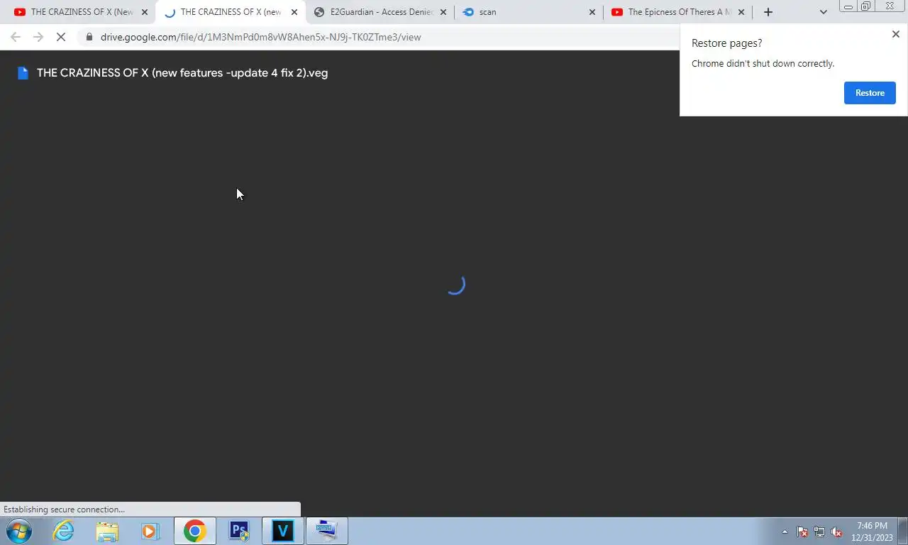Open Photoshop from the taskbar
Screen dimensions: 908x545
point(239,531)
